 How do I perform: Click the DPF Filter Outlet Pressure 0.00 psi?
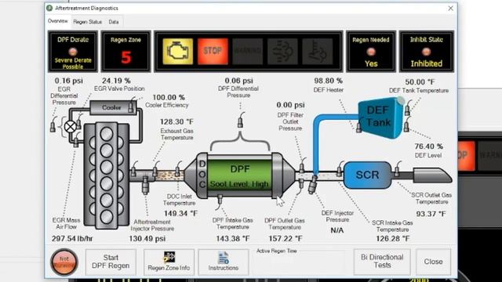pos(290,105)
